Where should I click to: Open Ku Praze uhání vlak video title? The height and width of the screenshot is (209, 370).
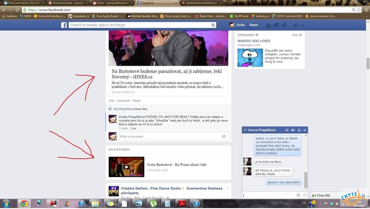(x=177, y=165)
